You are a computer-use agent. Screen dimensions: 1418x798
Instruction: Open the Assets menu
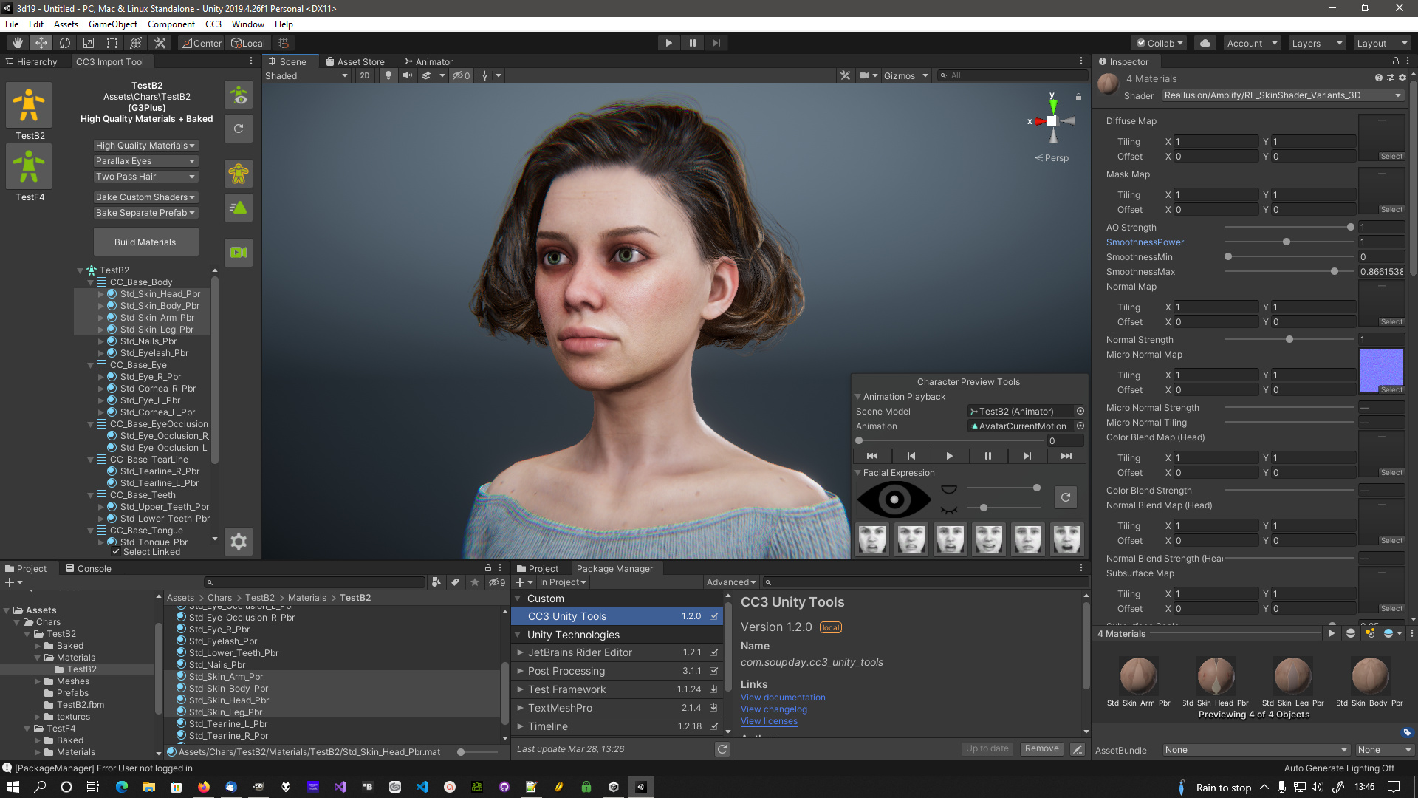coord(66,24)
